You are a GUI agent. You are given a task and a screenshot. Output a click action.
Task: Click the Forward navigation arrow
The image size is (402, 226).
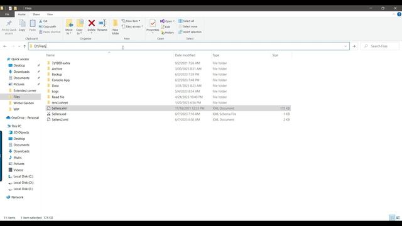tap(13, 46)
